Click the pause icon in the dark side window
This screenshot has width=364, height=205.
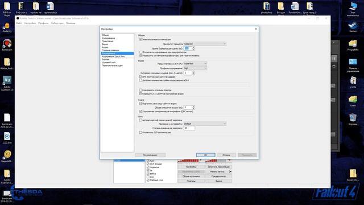click(334, 59)
